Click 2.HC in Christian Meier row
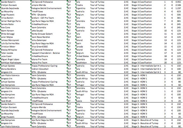Image resolution: width=183 pixels, height=128 pixels. pos(126,47)
